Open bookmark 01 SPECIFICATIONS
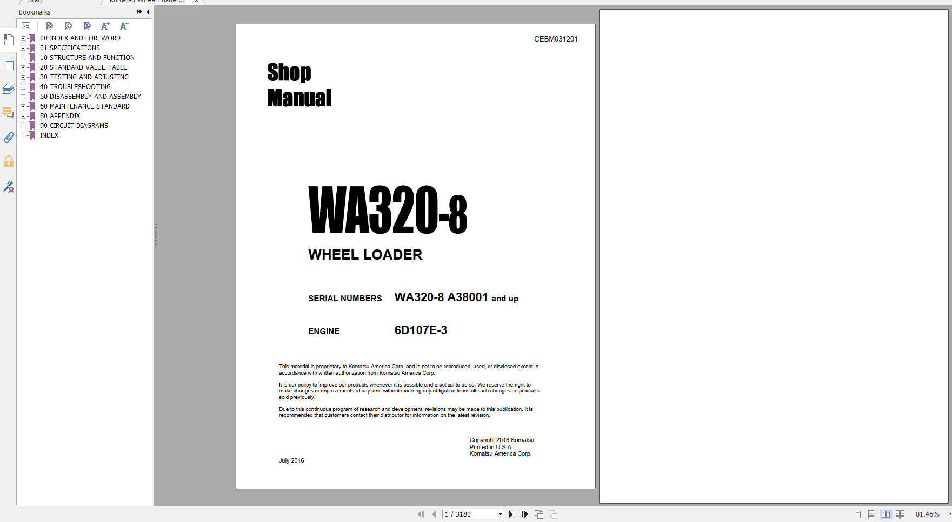Screen dimensions: 952x522 (70, 48)
